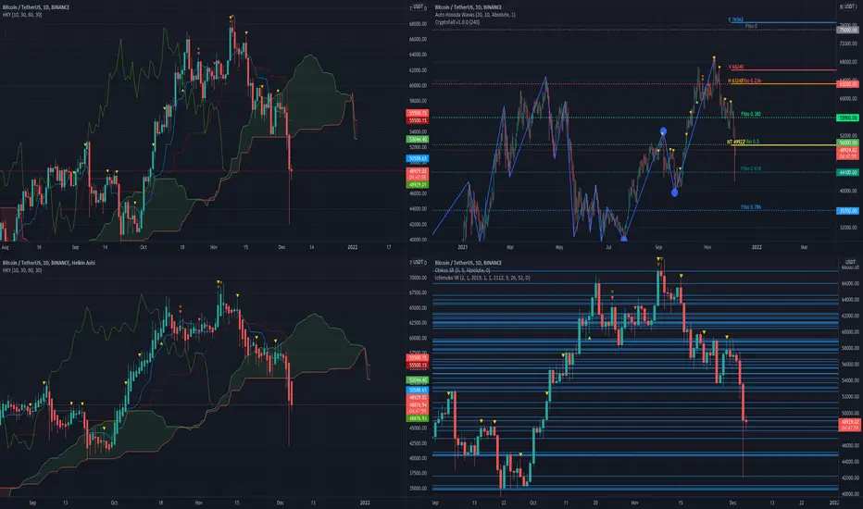Viewport: 863px width, 509px height.
Task: Open the Heikin Ashi chart symbol title
Action: [48, 263]
